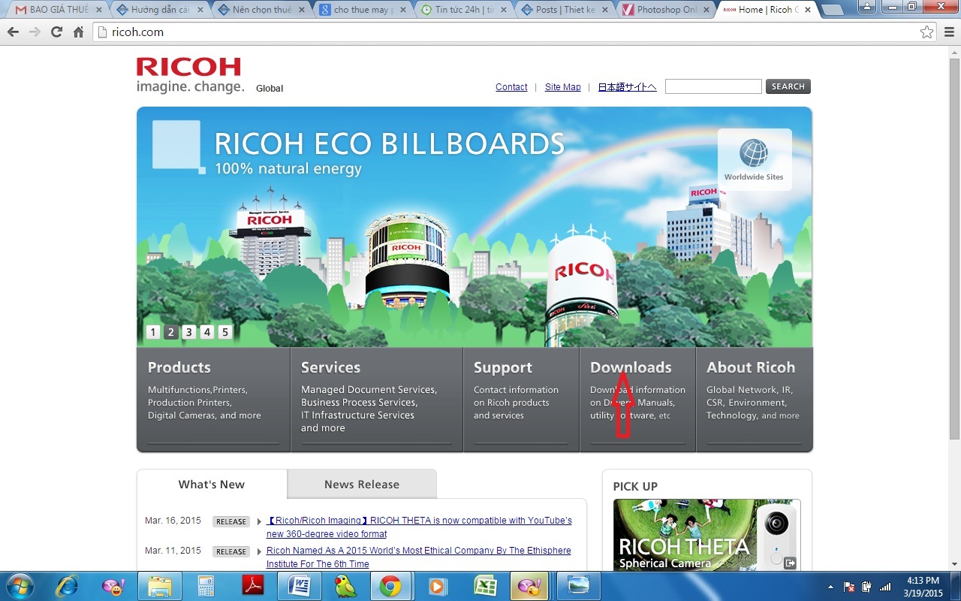Click the arrow beside the RICOH THETA news

pyautogui.click(x=259, y=521)
